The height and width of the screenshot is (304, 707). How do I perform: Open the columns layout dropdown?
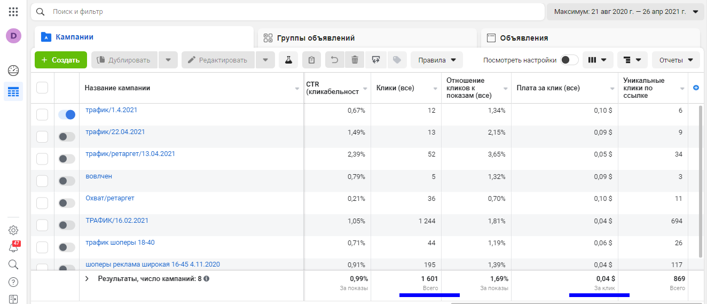tap(598, 60)
